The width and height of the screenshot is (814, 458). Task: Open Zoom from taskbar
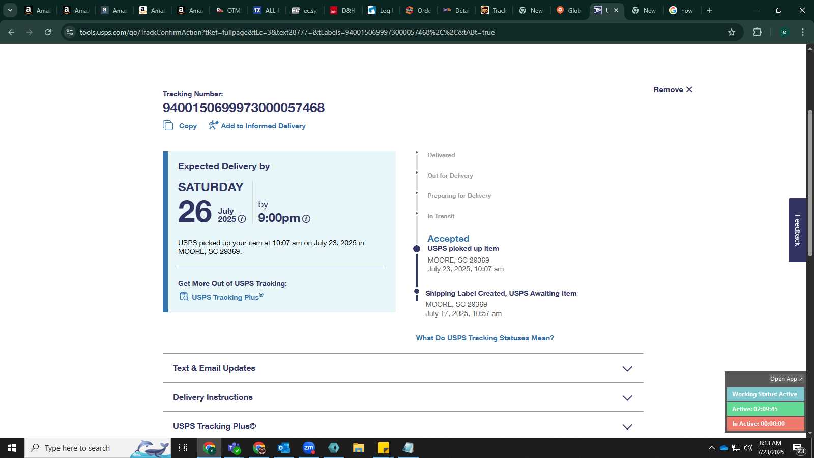click(309, 448)
